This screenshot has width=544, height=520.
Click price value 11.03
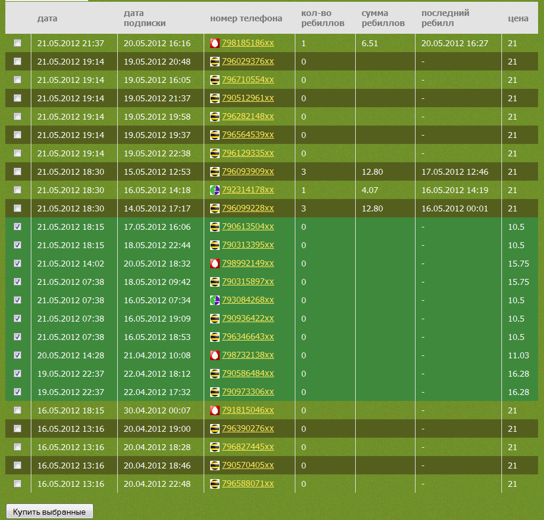pos(519,355)
